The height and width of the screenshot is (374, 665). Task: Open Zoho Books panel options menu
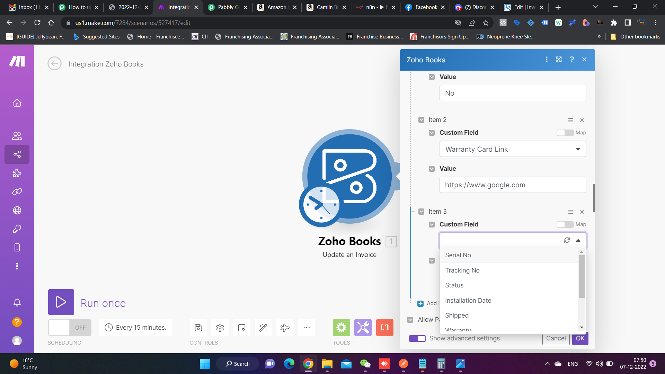547,60
